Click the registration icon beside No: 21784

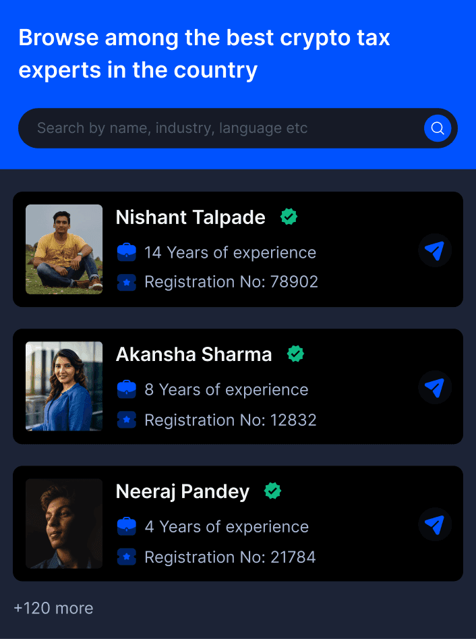pos(127,557)
